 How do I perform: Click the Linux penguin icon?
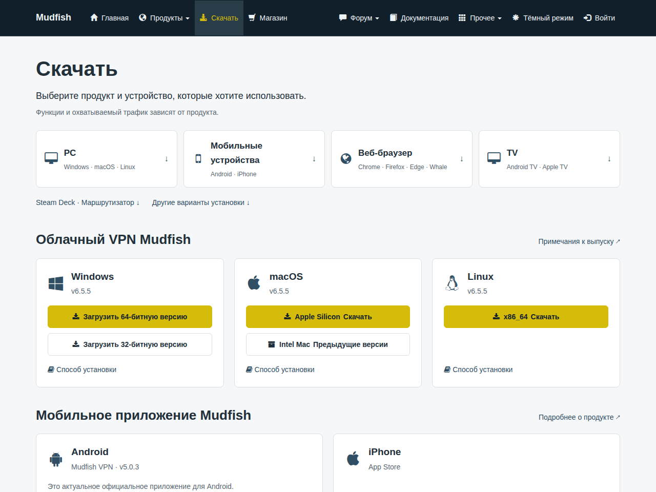click(x=452, y=283)
